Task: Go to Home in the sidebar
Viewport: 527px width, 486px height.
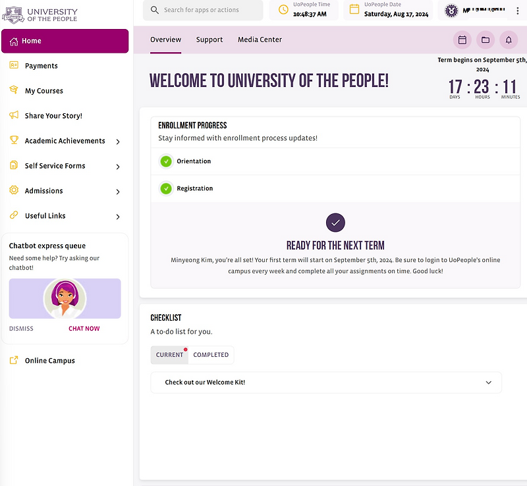Action: pyautogui.click(x=65, y=41)
